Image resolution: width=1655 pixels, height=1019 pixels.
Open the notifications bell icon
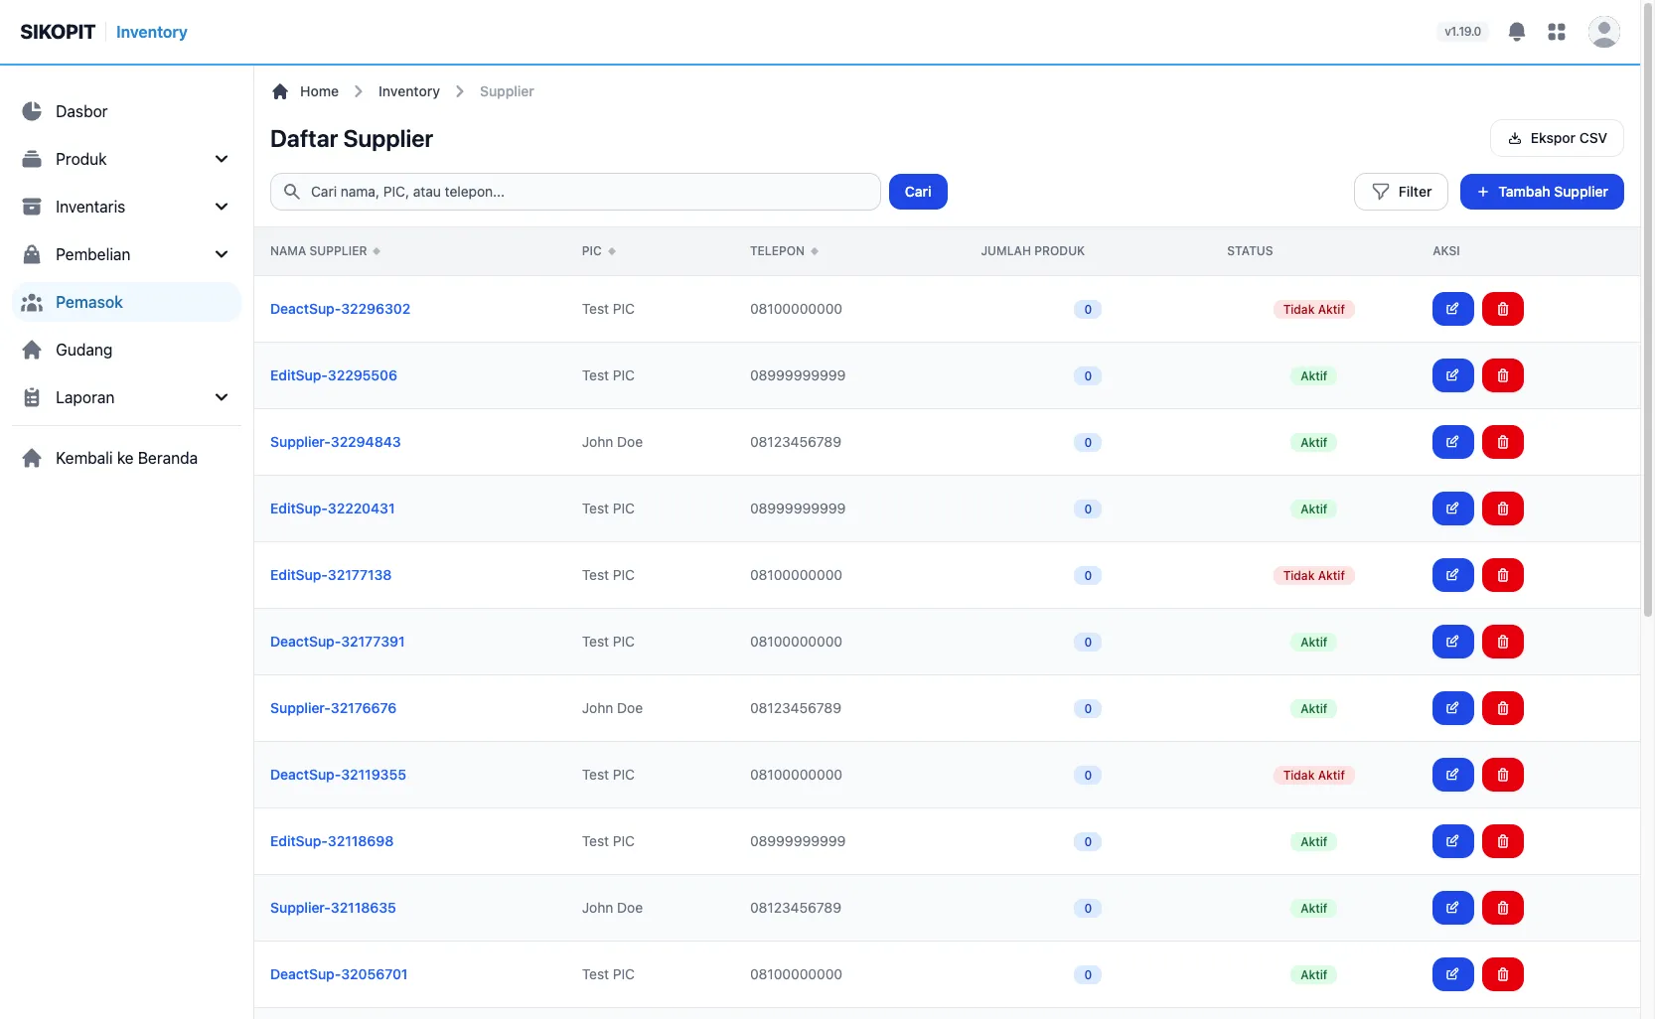[x=1516, y=32]
